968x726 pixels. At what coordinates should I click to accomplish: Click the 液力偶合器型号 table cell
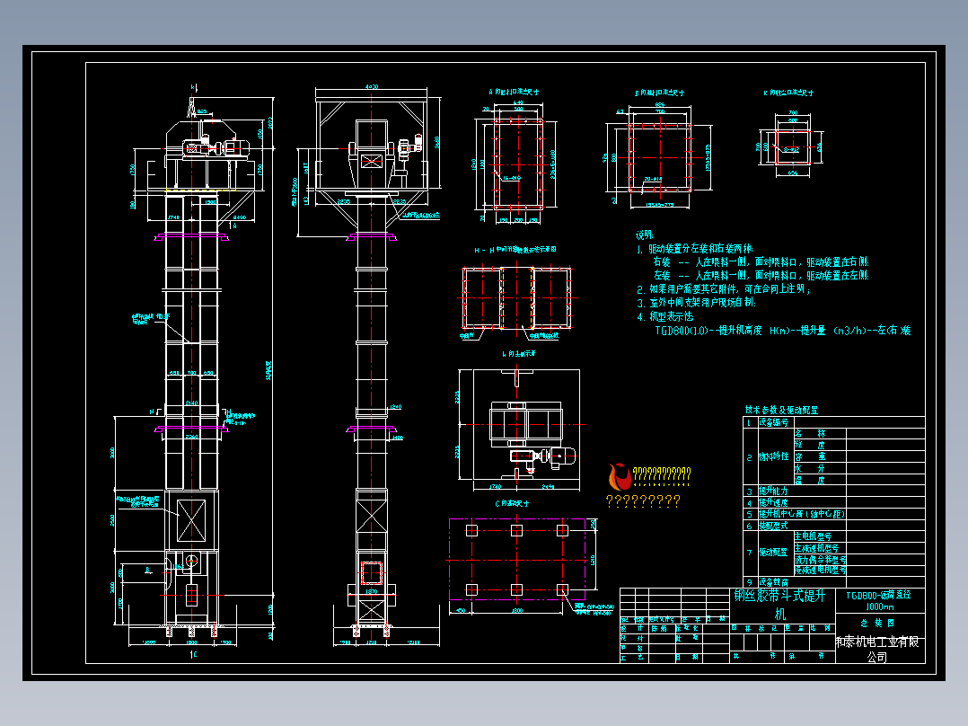(x=820, y=559)
